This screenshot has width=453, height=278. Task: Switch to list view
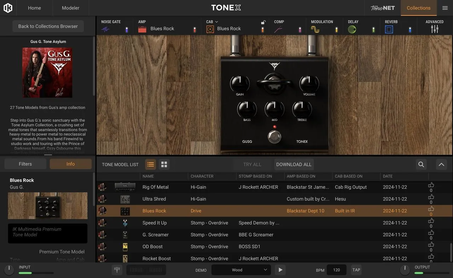[x=150, y=164]
